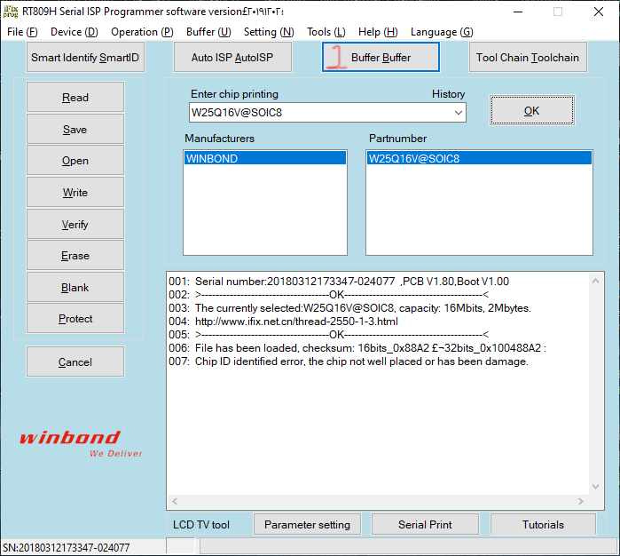Click the iFix prog title bar icon
This screenshot has height=556, width=620.
(11, 12)
